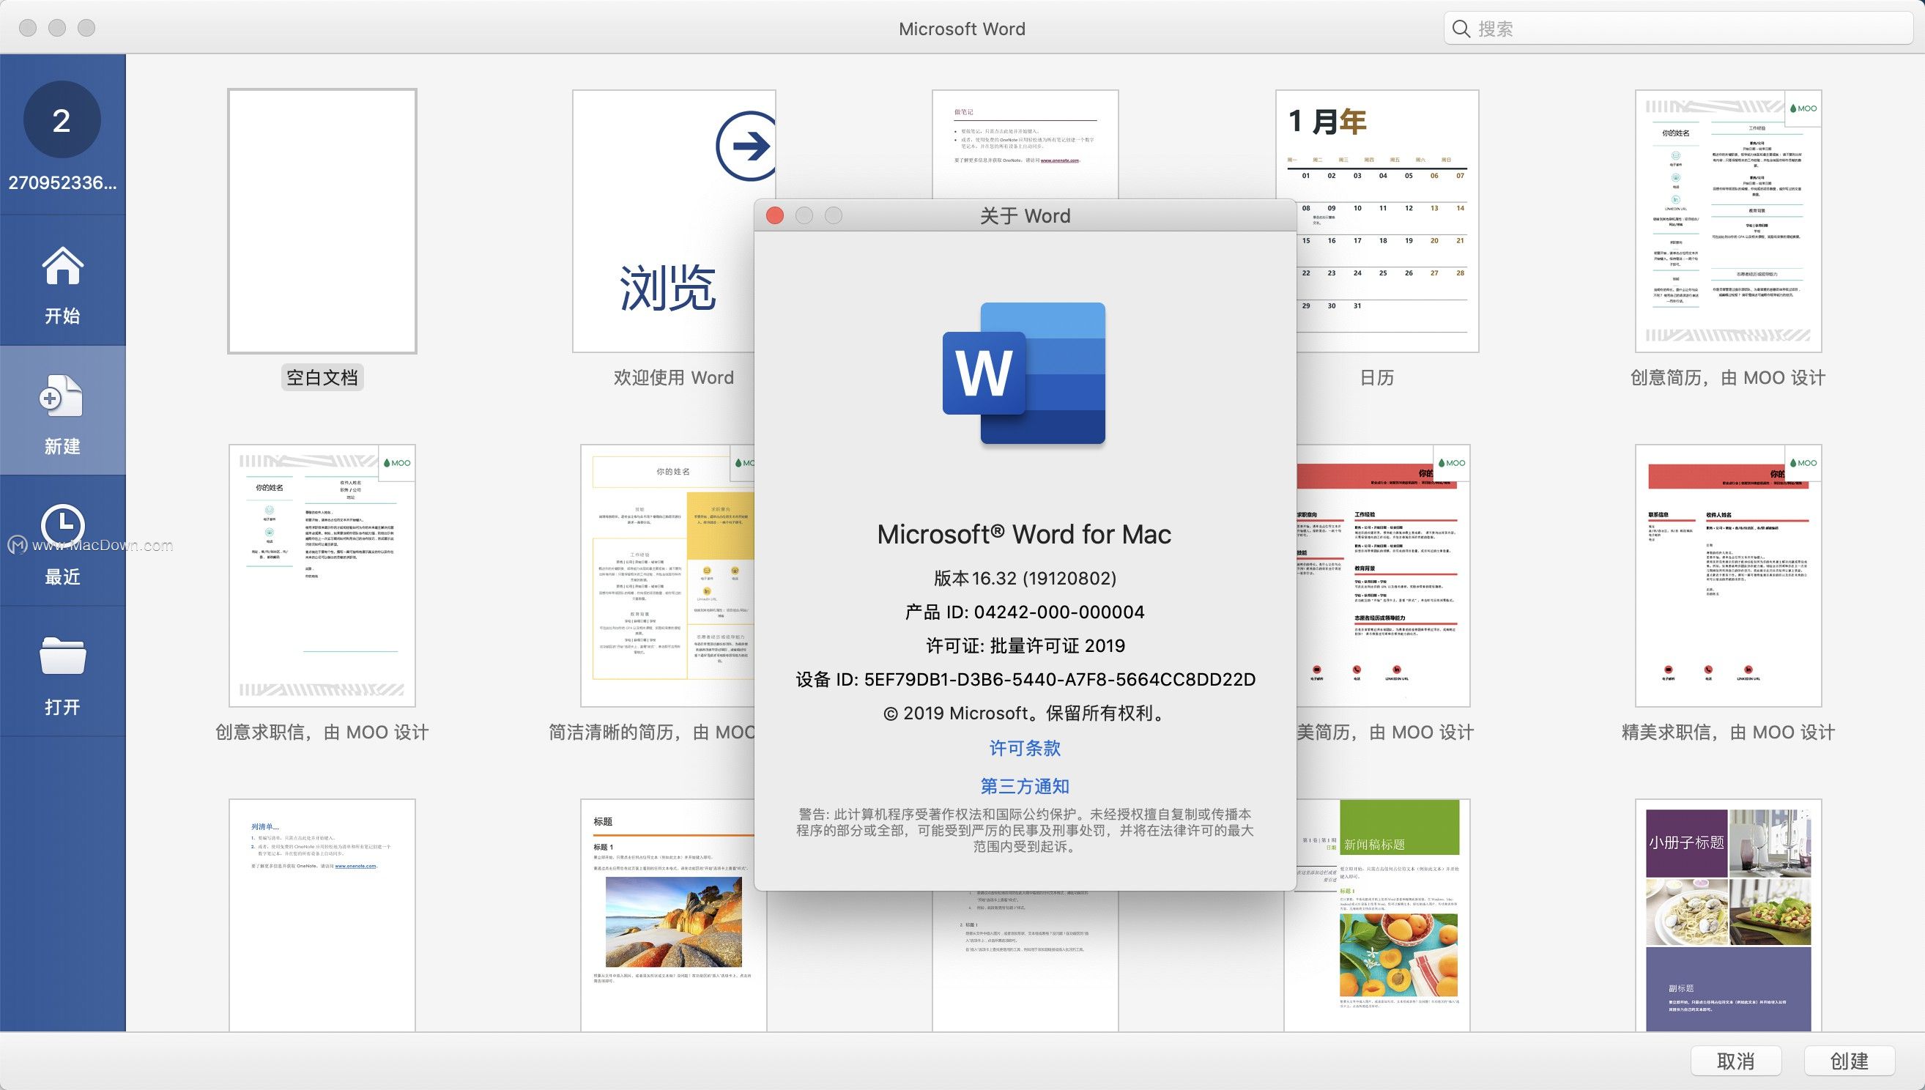This screenshot has width=1925, height=1090.
Task: Click the 设备 ID line in About dialog
Action: tap(1025, 679)
